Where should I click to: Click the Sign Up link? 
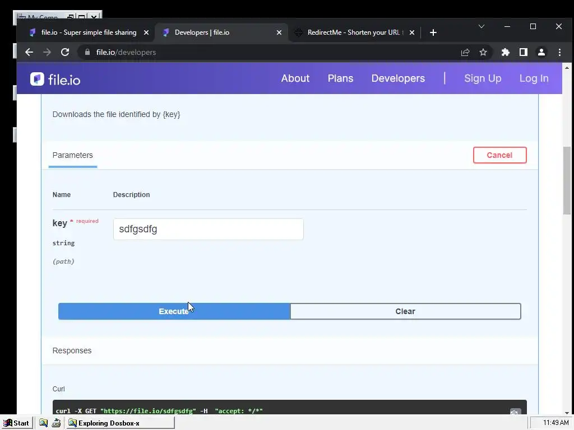coord(483,78)
